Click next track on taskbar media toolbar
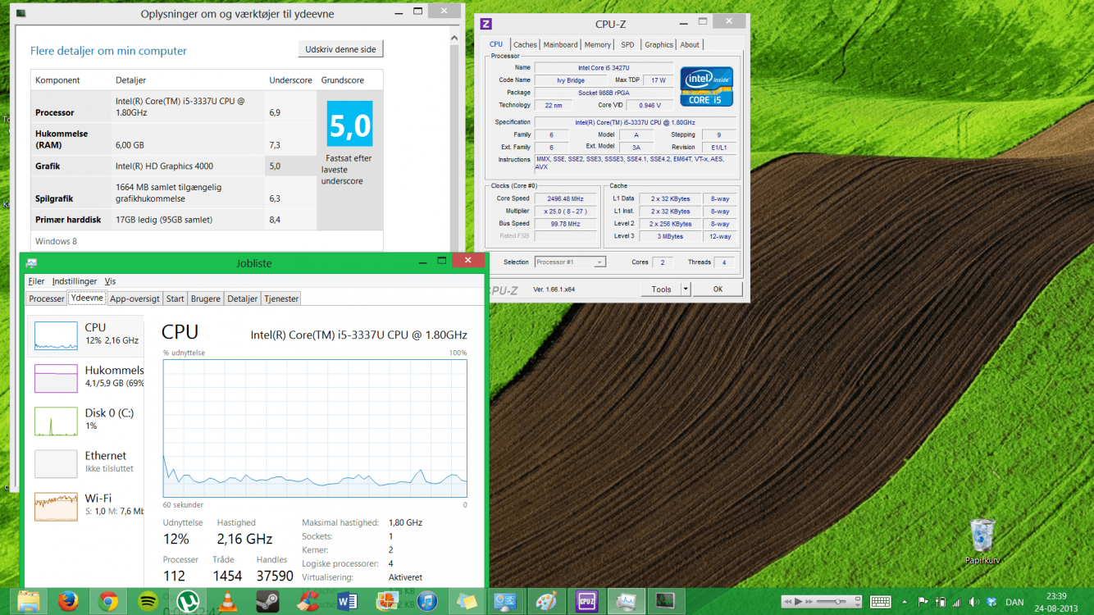The image size is (1094, 615). click(x=809, y=602)
